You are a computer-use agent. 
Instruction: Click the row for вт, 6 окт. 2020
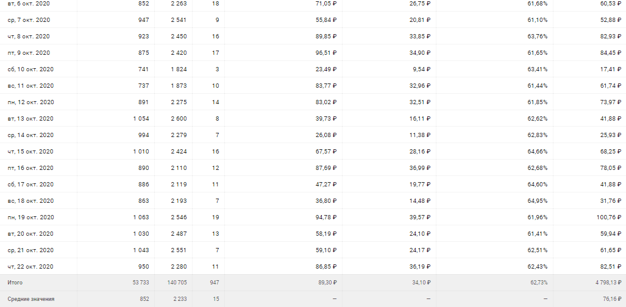(x=28, y=4)
